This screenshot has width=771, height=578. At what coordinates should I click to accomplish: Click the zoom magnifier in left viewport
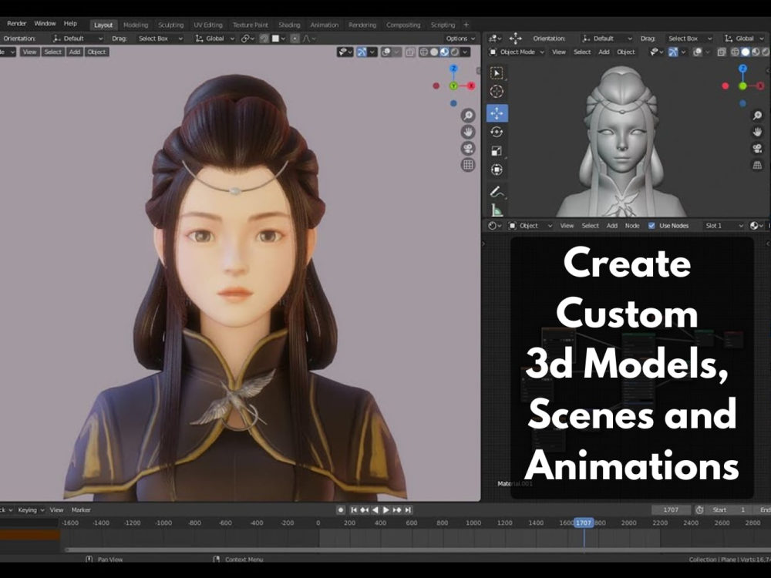(468, 116)
